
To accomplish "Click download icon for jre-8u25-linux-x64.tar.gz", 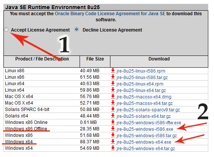I will click(113, 90).
